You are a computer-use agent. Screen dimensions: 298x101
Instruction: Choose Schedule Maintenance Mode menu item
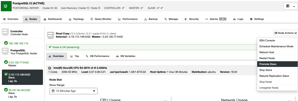point(277,46)
